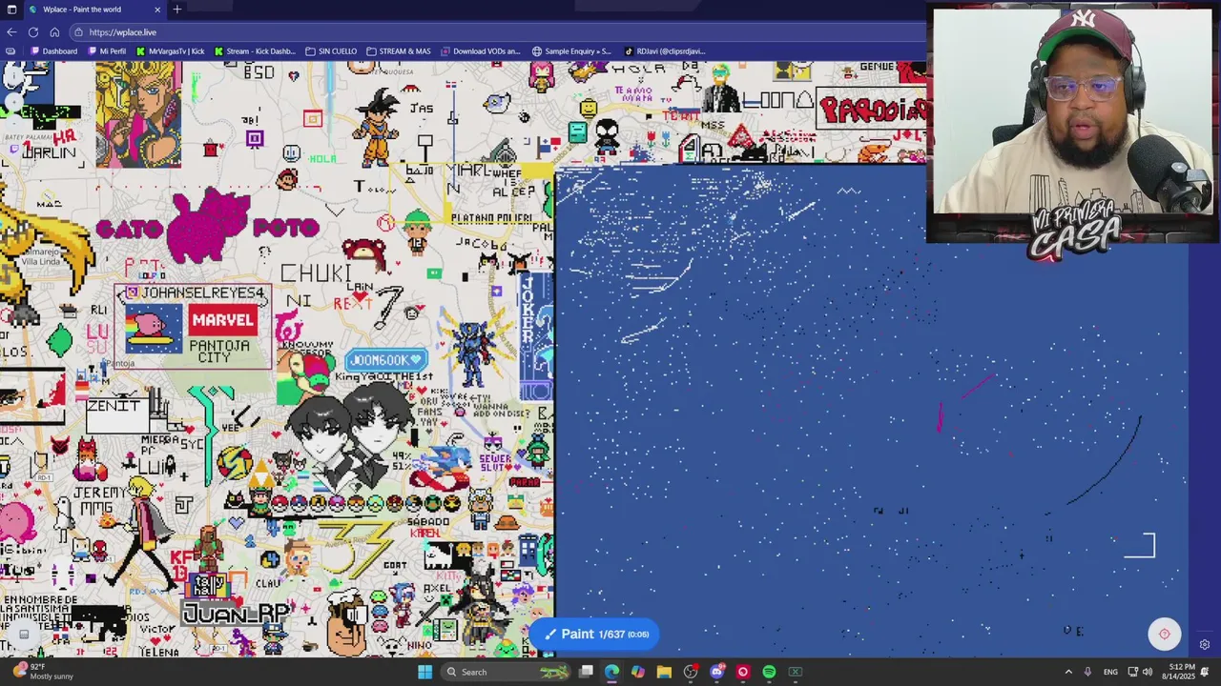Screen dimensions: 1221x686
Task: Reload the wplace.live page
Action: pos(33,31)
